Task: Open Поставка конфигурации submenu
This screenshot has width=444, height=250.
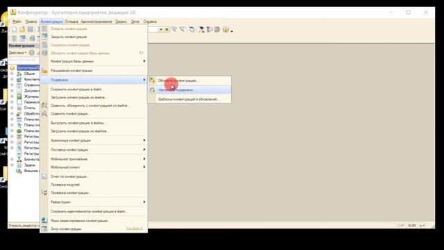Action: pyautogui.click(x=94, y=150)
